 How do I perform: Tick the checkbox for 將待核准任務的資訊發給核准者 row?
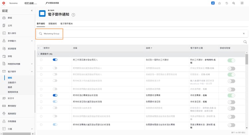click(x=41, y=102)
